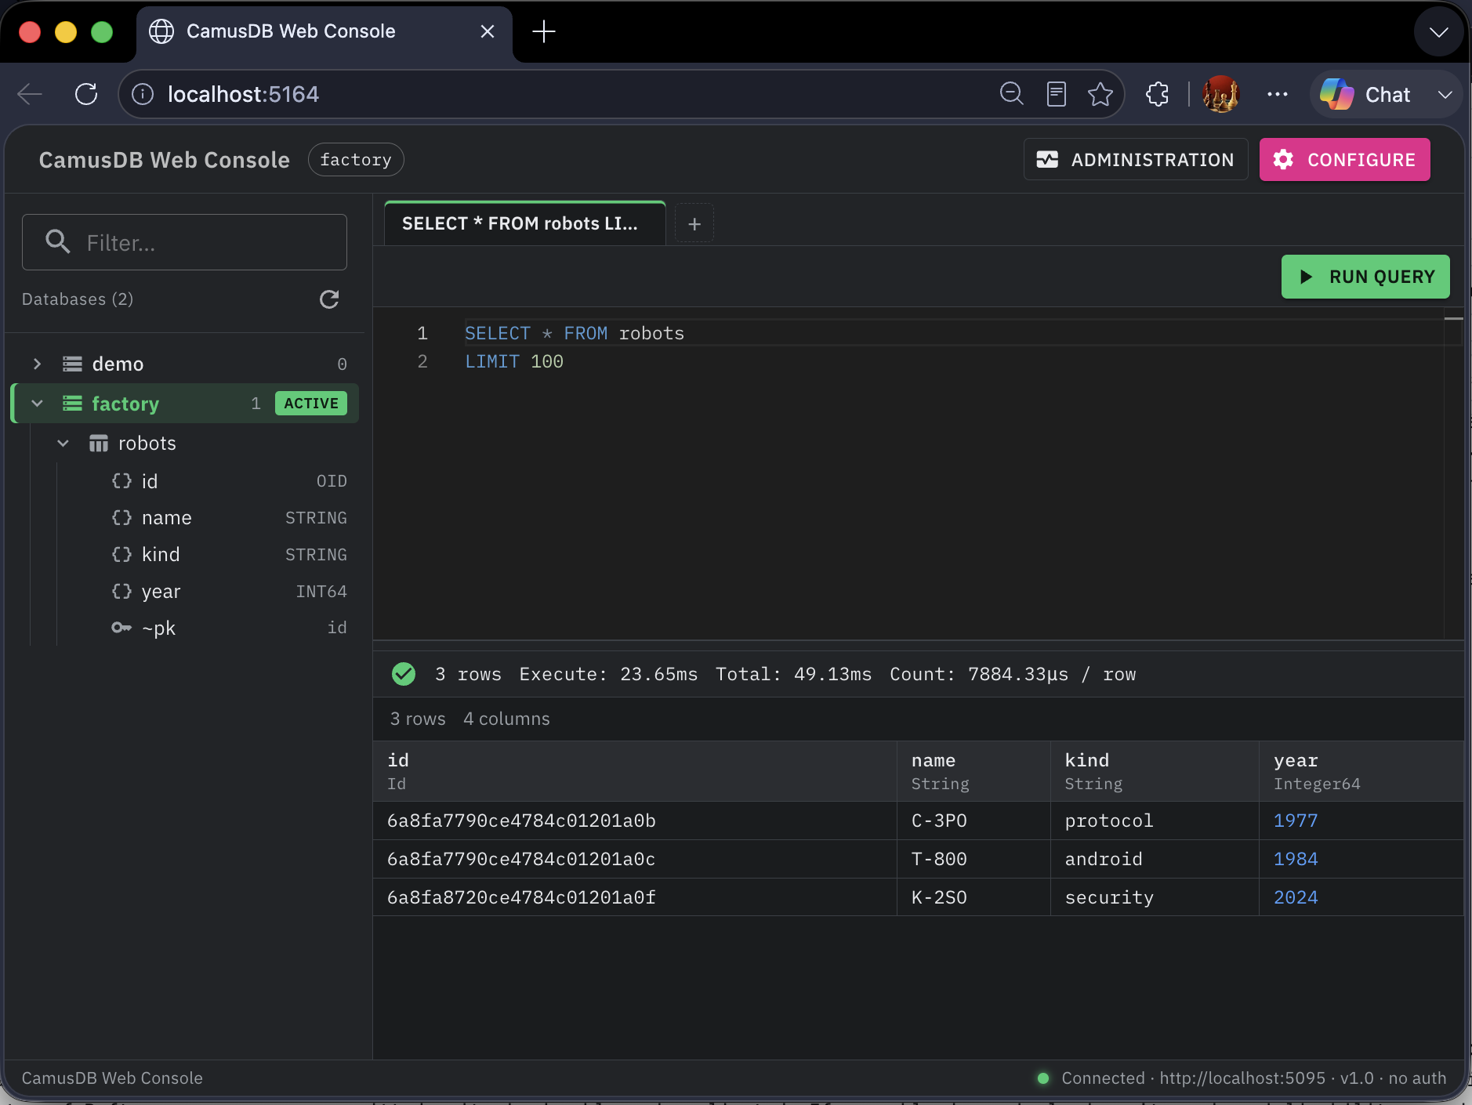This screenshot has height=1105, width=1472.
Task: Click the green success checkmark icon
Action: 404,674
